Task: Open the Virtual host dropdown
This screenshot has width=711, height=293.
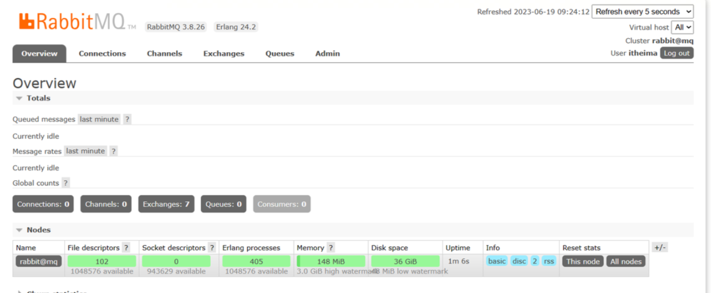Action: [682, 27]
